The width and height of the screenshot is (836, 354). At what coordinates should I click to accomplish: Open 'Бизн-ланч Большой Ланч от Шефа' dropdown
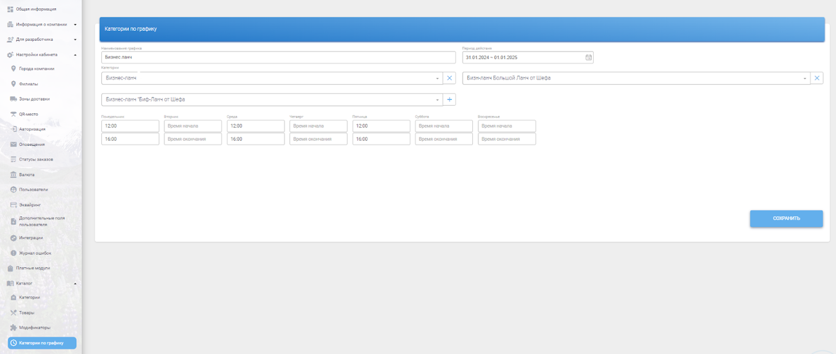(x=805, y=79)
